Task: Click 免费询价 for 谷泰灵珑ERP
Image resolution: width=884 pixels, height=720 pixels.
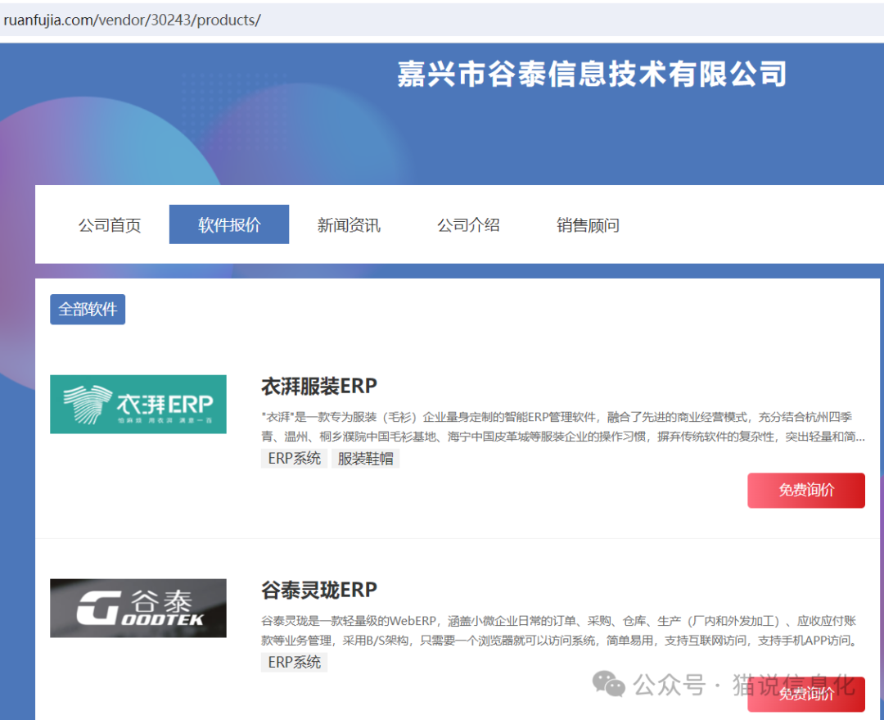Action: click(x=806, y=694)
